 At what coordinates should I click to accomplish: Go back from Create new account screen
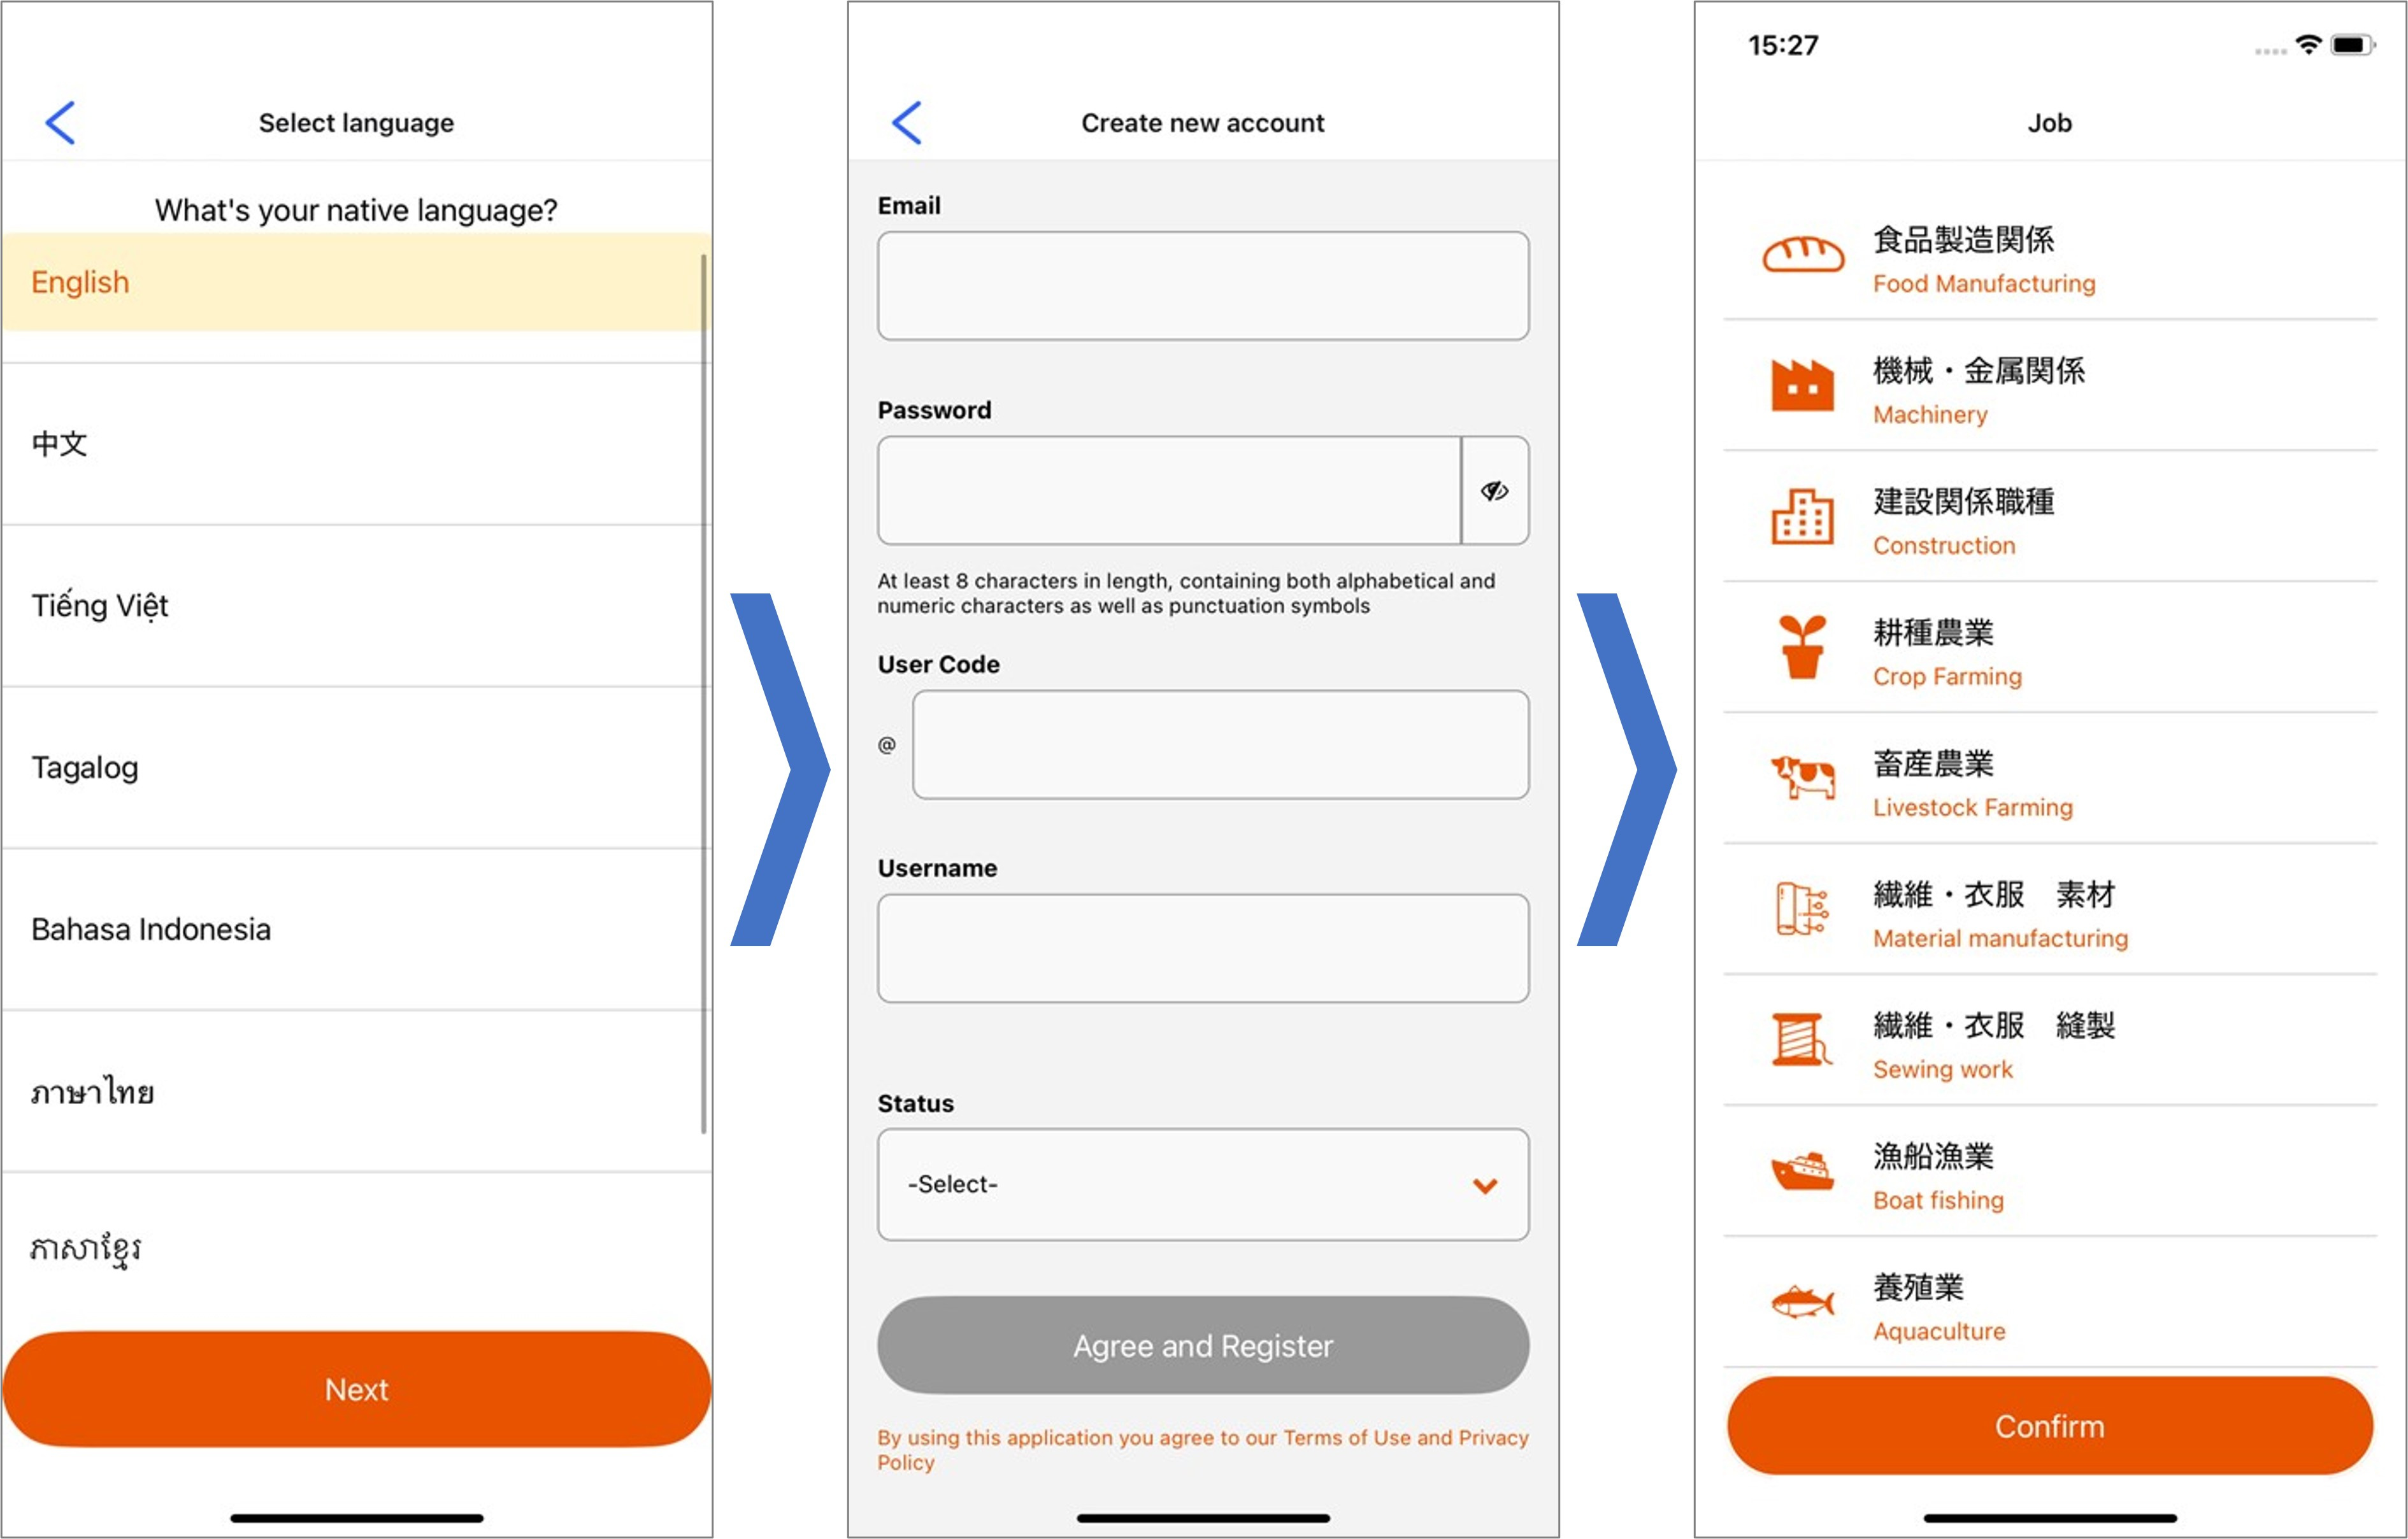907,123
